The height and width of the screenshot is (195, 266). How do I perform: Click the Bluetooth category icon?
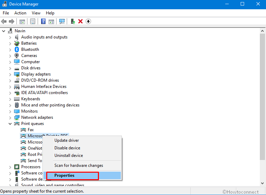pos(17,49)
